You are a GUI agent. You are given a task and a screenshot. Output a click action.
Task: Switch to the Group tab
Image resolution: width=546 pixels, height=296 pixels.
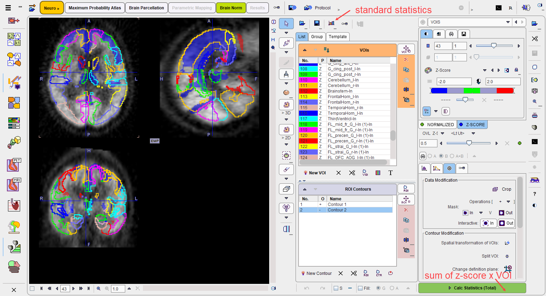tap(317, 37)
